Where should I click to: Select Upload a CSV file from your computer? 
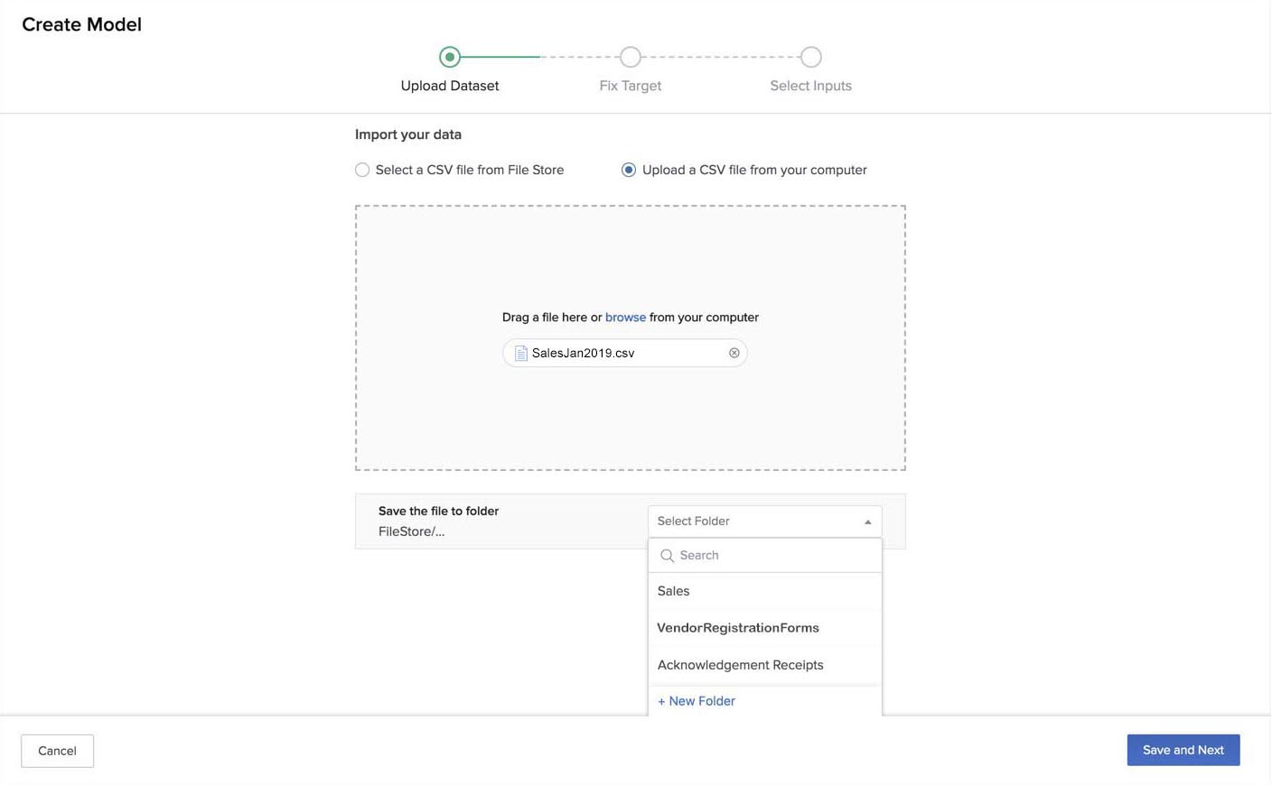point(629,170)
